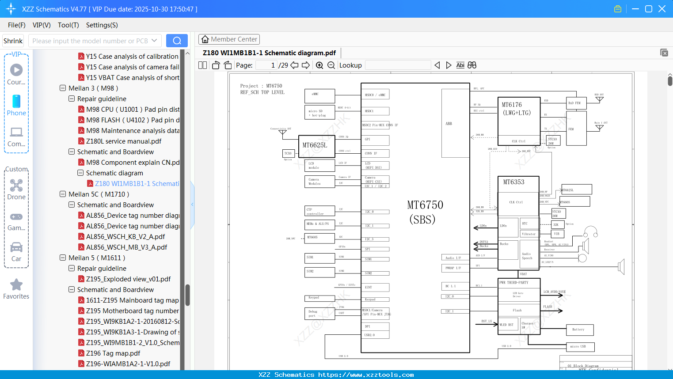Rotate the schematic page clockwise
Image resolution: width=673 pixels, height=379 pixels.
(227, 65)
